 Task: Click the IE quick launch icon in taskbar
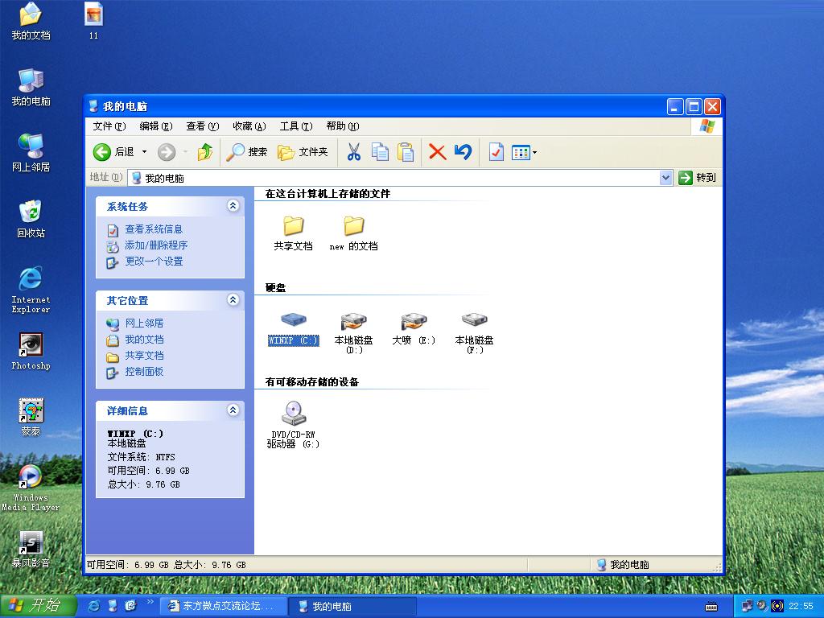tap(94, 606)
